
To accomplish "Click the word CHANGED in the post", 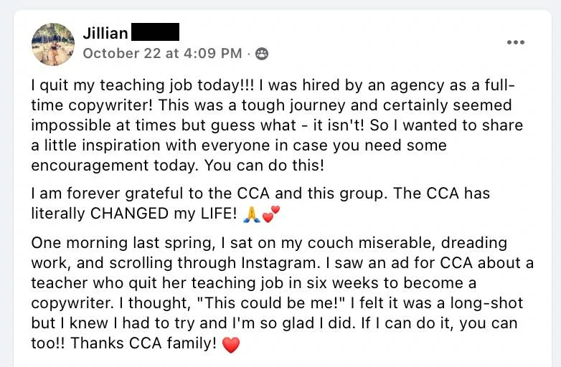I will 129,214.
